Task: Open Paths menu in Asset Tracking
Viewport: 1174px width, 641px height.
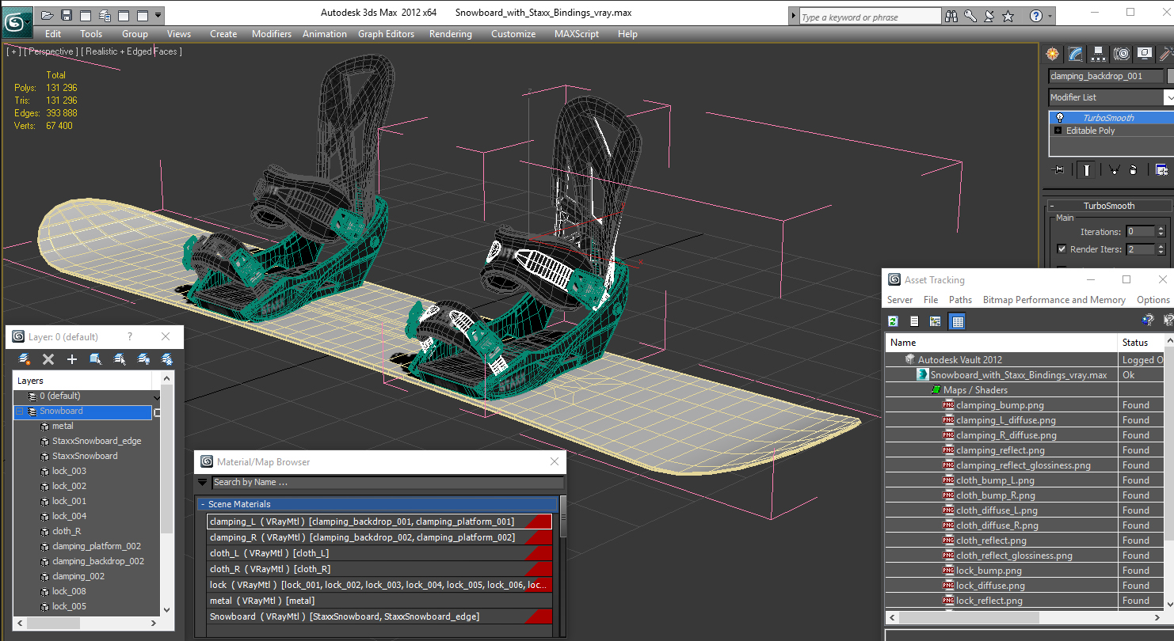Action: [x=960, y=300]
